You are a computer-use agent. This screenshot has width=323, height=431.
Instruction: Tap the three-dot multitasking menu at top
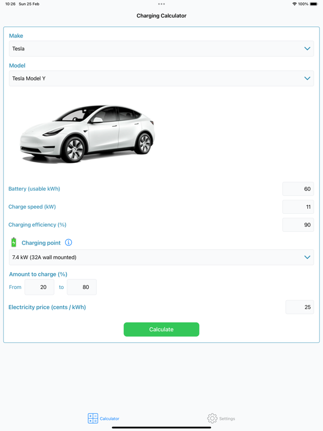point(161,4)
